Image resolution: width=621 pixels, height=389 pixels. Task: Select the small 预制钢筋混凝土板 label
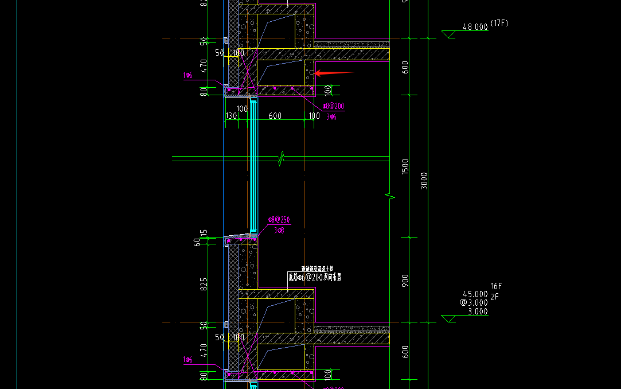coord(317,269)
